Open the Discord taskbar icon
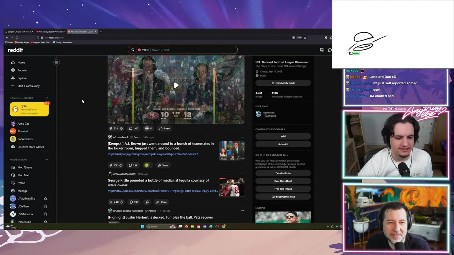The height and width of the screenshot is (255, 454). (x=205, y=227)
